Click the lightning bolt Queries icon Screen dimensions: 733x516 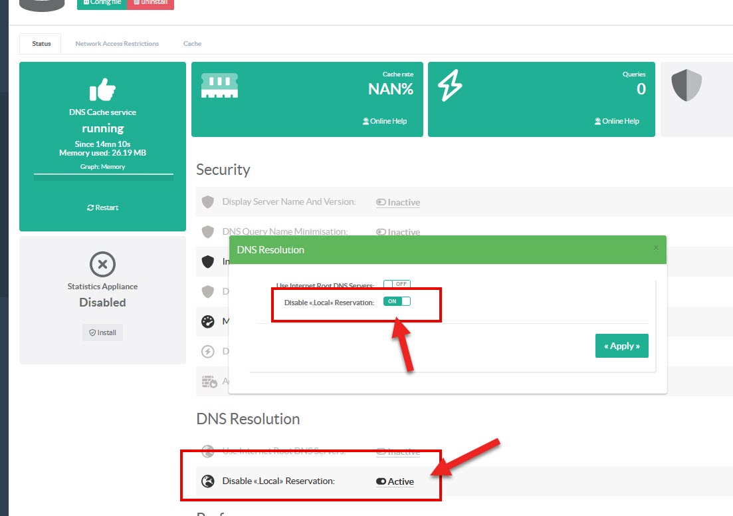point(450,86)
